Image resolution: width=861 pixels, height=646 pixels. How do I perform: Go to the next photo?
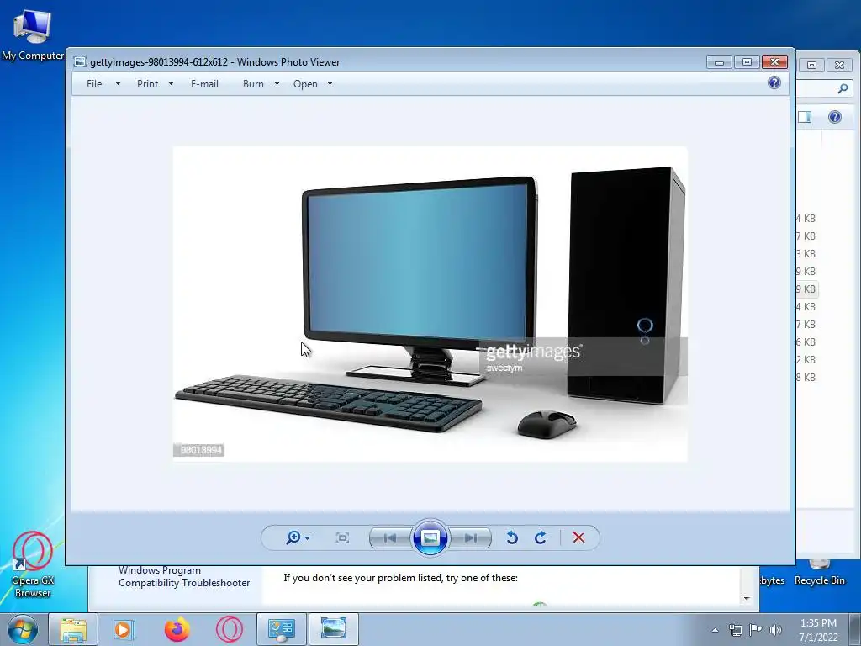(471, 538)
